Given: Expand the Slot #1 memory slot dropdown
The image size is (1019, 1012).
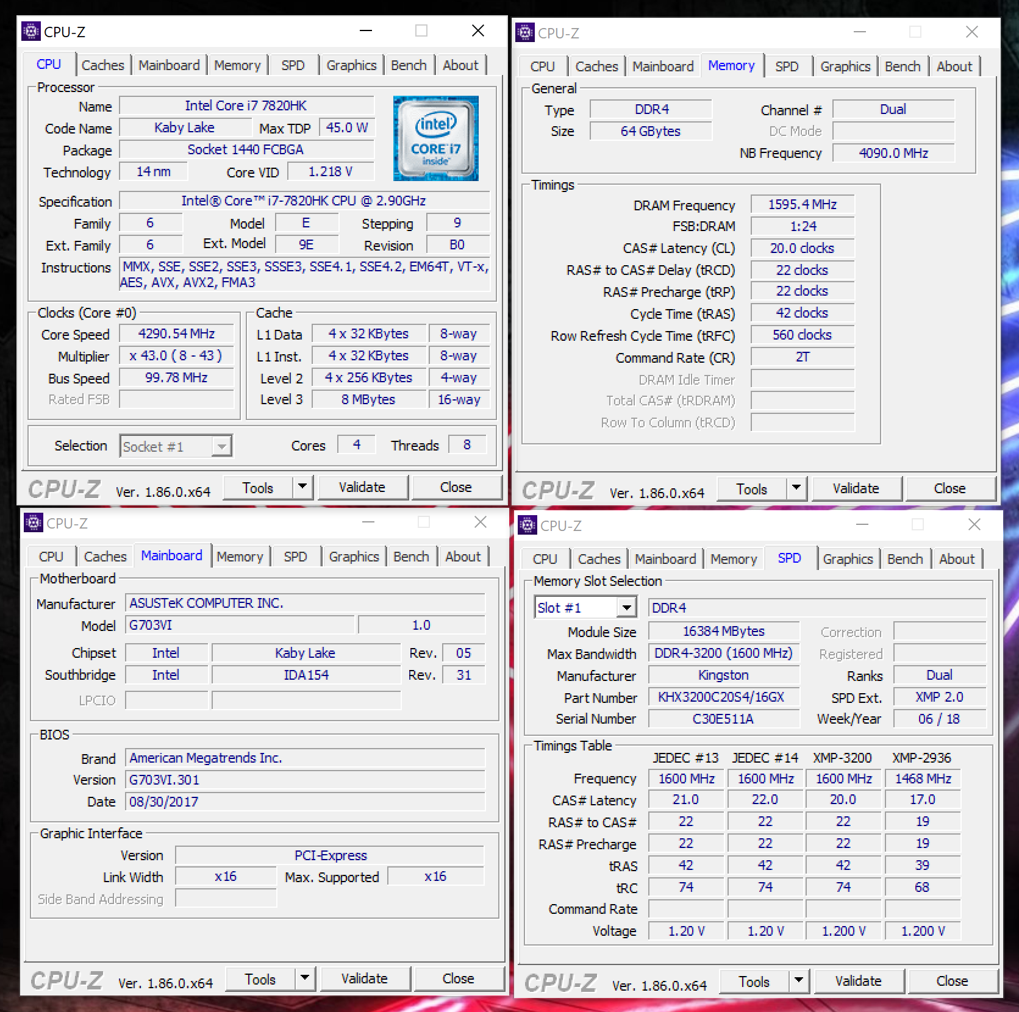Looking at the screenshot, I should point(626,608).
